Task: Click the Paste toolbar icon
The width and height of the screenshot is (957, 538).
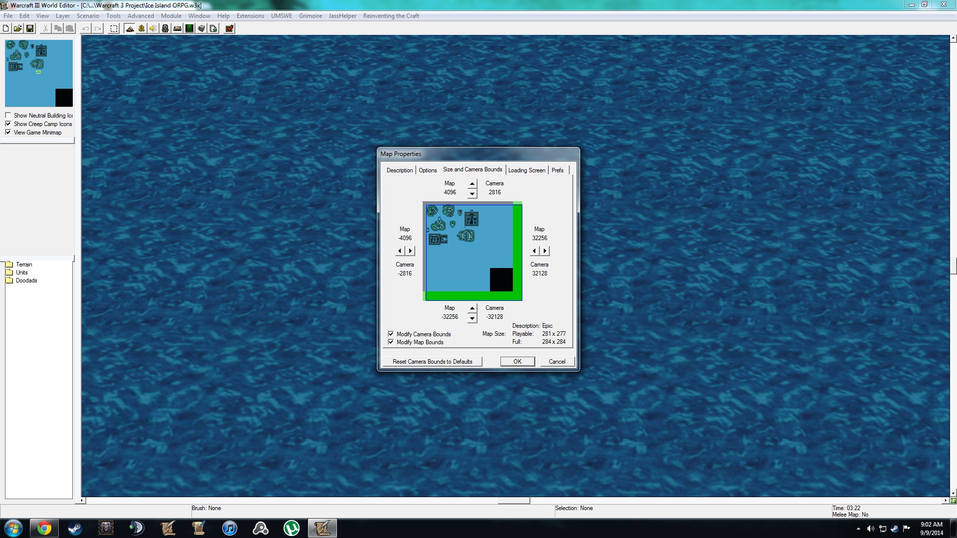Action: (x=70, y=28)
